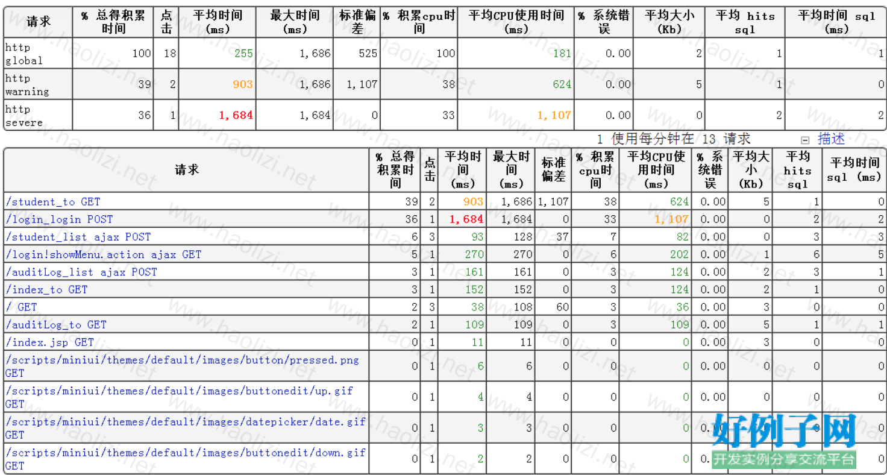The height and width of the screenshot is (475, 887).
Task: Sort lower table by 标准偏差 column header
Action: coord(553,170)
